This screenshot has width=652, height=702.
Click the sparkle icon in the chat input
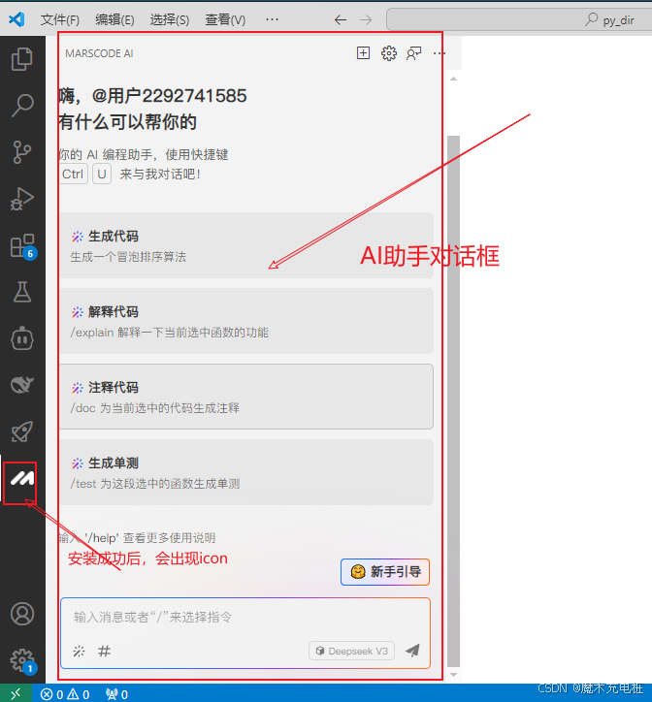pyautogui.click(x=79, y=651)
